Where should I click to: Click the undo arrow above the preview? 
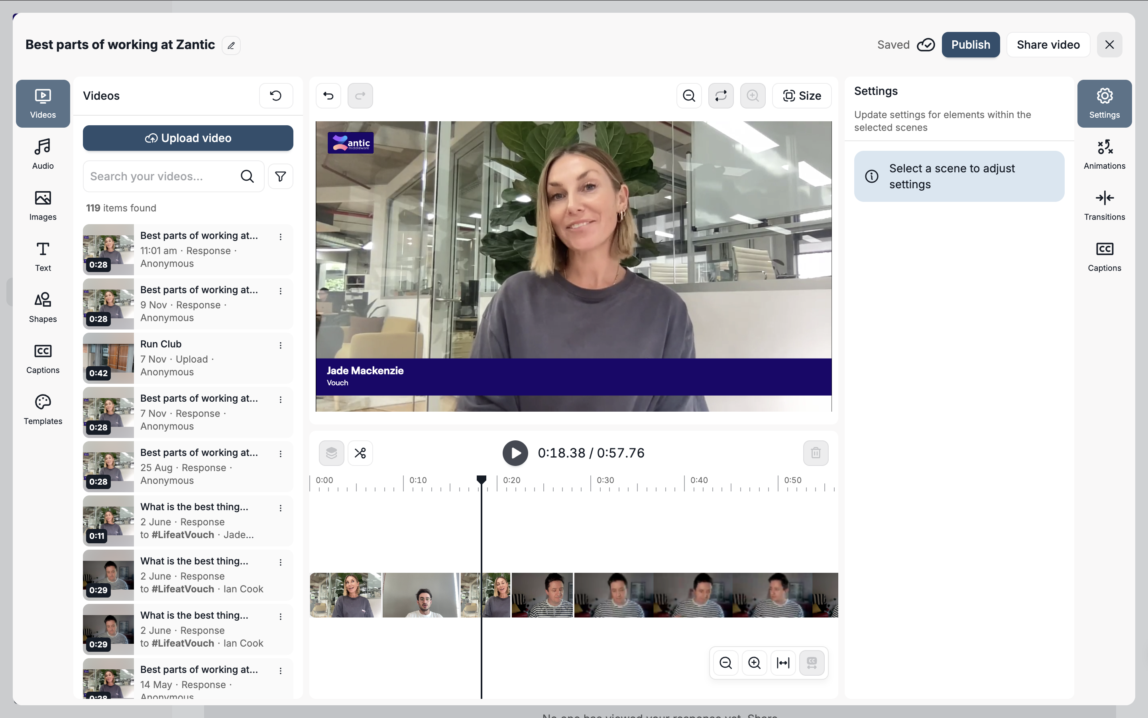(x=328, y=96)
